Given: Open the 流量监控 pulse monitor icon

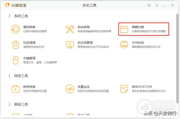Looking at the screenshot, I should [x=70, y=89].
